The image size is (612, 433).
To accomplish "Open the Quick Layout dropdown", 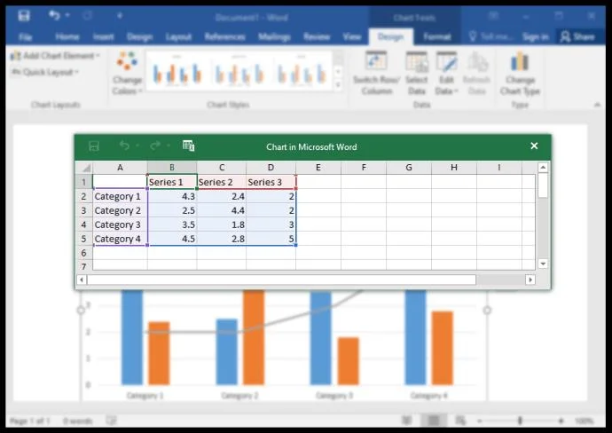I will click(x=45, y=72).
